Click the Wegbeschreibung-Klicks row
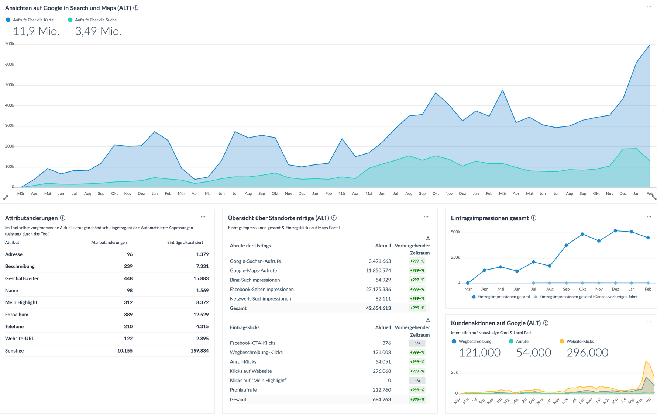The image size is (657, 416). coord(330,352)
